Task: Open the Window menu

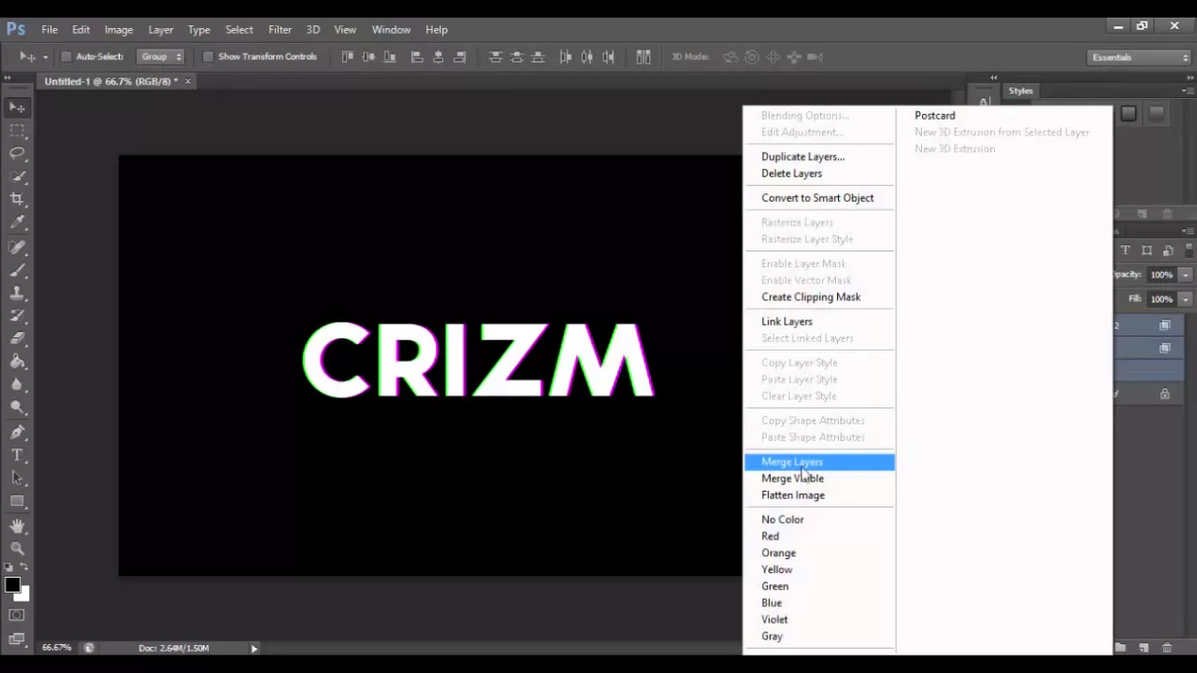Action: click(x=391, y=29)
